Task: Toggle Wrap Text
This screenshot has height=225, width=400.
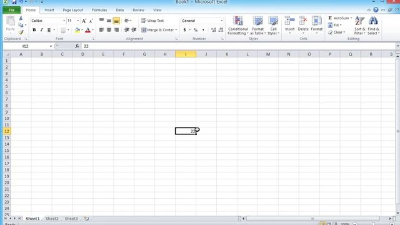Action: point(152,21)
